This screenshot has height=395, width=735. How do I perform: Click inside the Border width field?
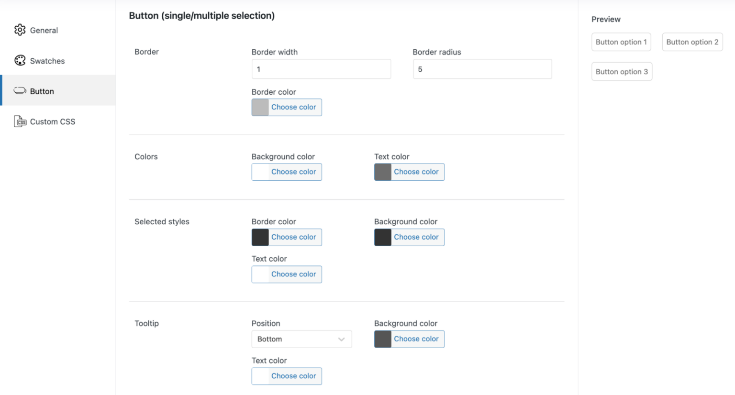pos(321,69)
